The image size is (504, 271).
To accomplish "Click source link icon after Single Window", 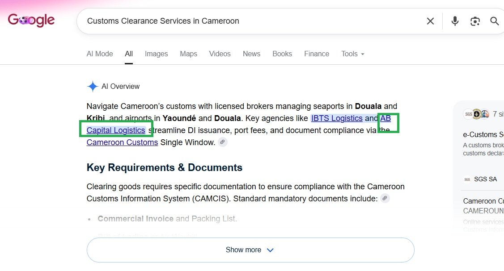I will tap(222, 142).
